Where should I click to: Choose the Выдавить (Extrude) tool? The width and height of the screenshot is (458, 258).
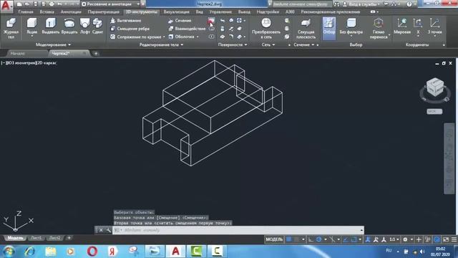click(x=51, y=27)
